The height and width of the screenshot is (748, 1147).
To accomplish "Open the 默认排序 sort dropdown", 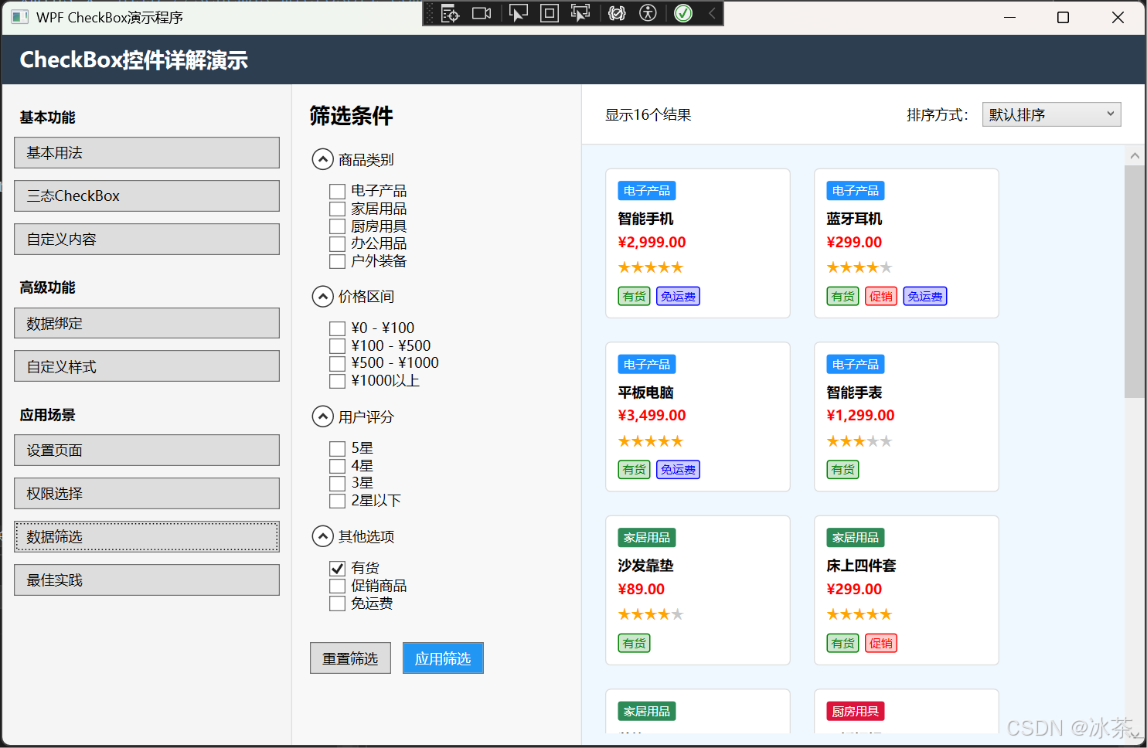I will click(x=1051, y=114).
